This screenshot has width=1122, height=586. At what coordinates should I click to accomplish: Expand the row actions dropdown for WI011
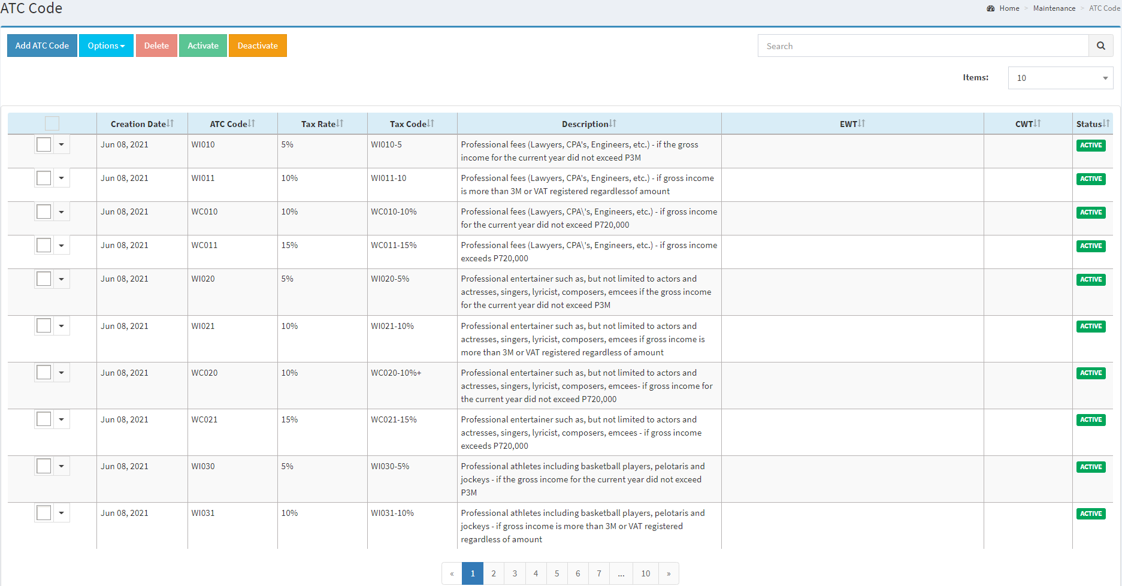62,178
